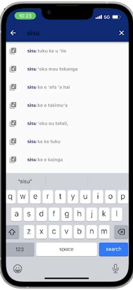Open the emoji keyboard
The height and width of the screenshot is (290, 133).
tap(18, 268)
